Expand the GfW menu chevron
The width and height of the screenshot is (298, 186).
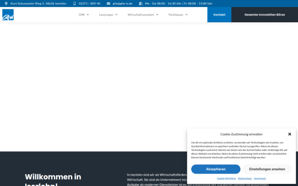tap(88, 14)
